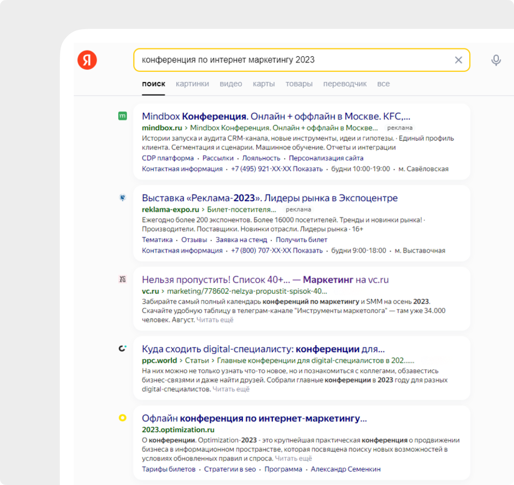Open Тематика sitelink

click(x=157, y=240)
